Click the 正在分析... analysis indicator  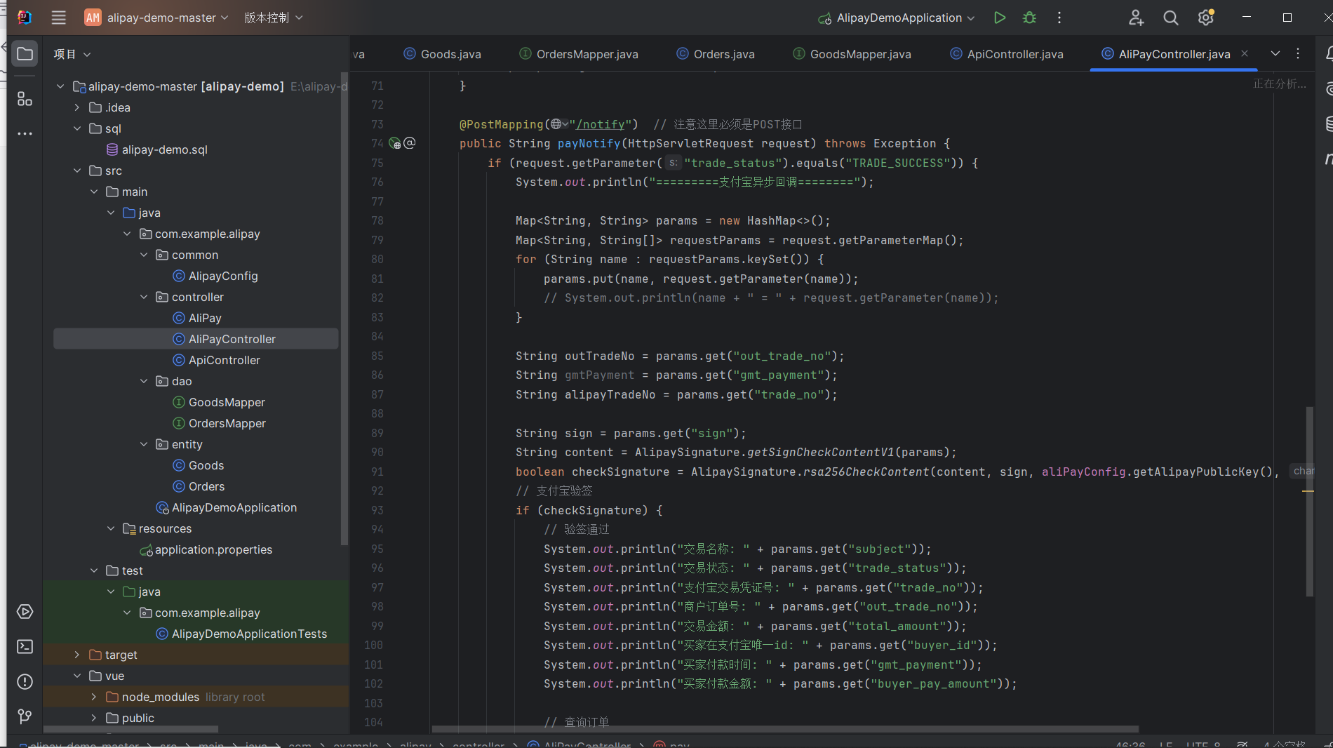tap(1280, 84)
